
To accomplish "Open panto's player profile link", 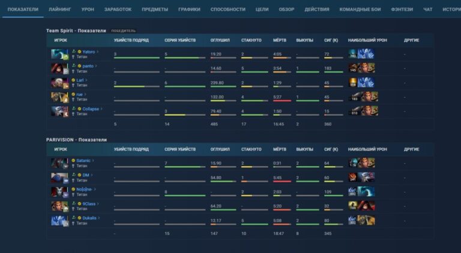I will [x=88, y=66].
